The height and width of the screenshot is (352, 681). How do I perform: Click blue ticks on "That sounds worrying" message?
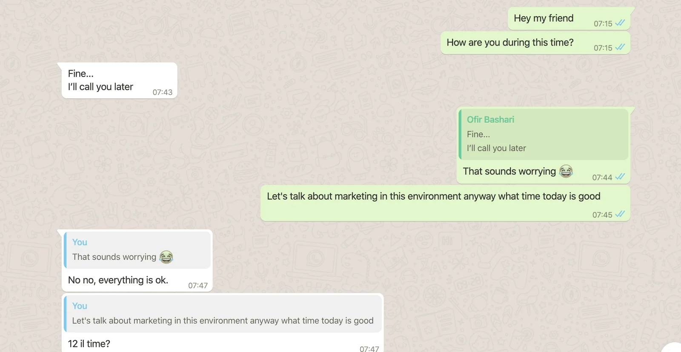(620, 177)
